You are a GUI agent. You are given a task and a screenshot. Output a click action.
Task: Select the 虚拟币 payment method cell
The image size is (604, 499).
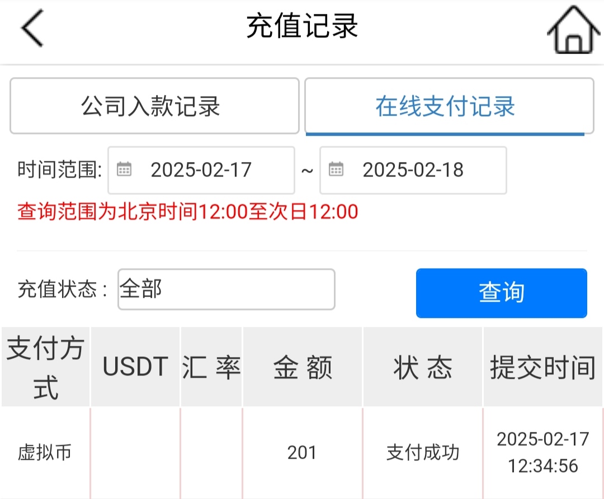(x=45, y=453)
